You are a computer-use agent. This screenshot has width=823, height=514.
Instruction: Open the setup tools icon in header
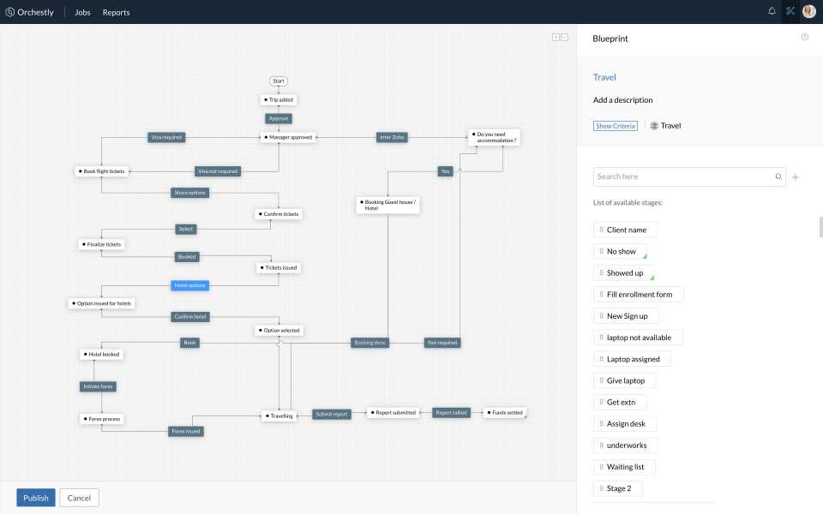point(790,12)
